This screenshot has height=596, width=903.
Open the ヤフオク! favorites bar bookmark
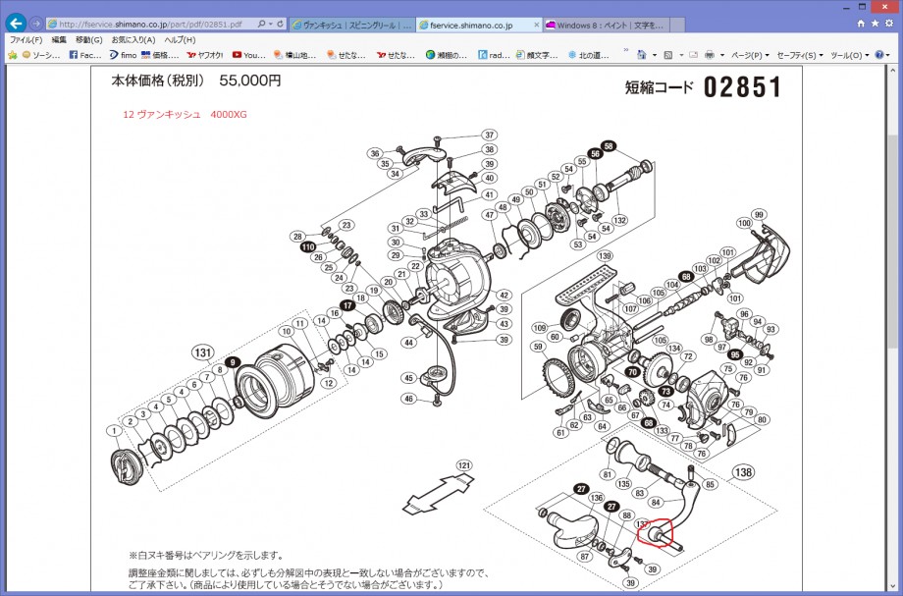click(x=205, y=55)
